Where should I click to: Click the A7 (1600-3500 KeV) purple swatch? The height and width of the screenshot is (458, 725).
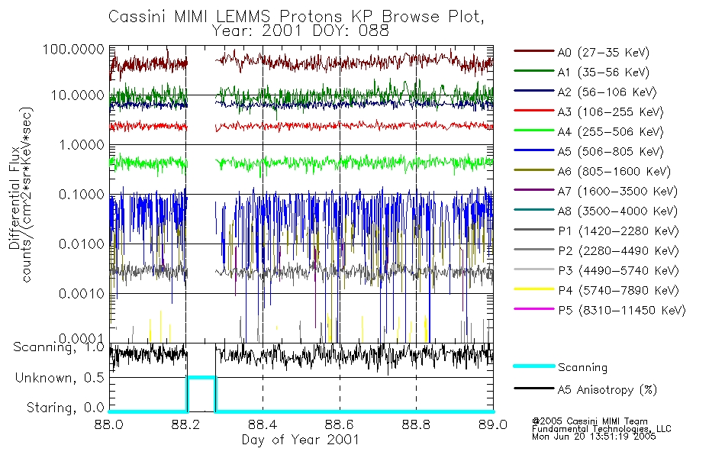coord(533,189)
